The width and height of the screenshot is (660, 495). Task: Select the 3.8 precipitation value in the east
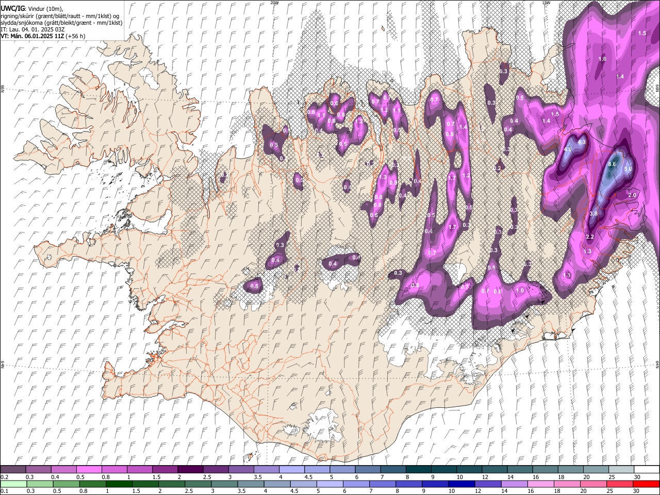click(x=593, y=213)
